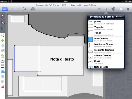132x99 pixels.
Task: Open the settings gear icon
Action: [128, 9]
